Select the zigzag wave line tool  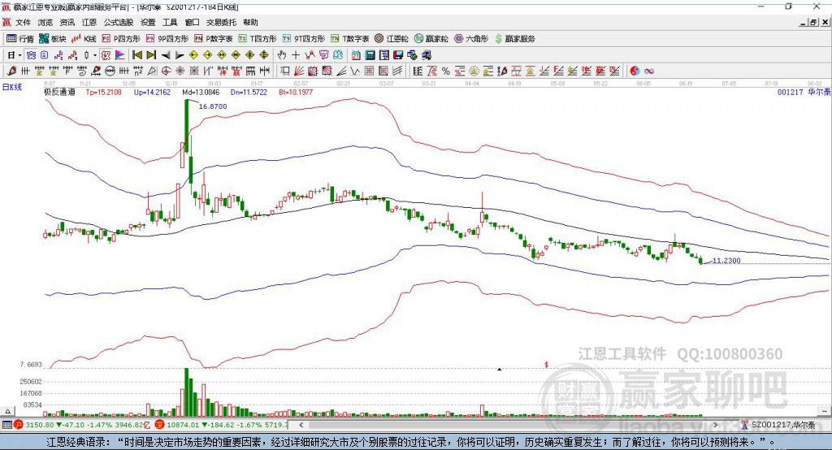pos(354,71)
